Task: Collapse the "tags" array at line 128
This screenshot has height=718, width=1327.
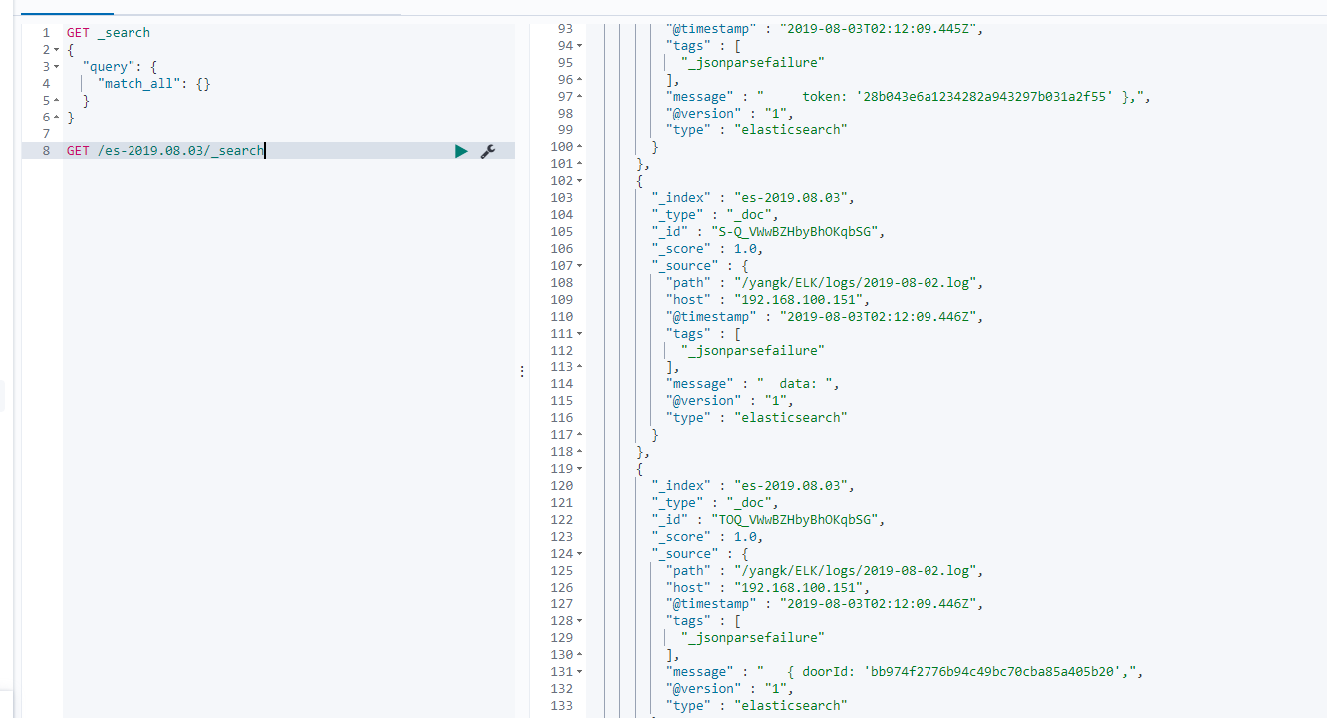Action: pyautogui.click(x=580, y=620)
